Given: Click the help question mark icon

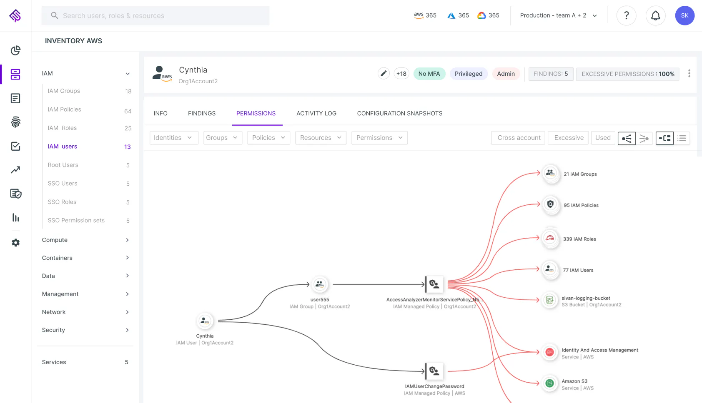Looking at the screenshot, I should pyautogui.click(x=626, y=15).
